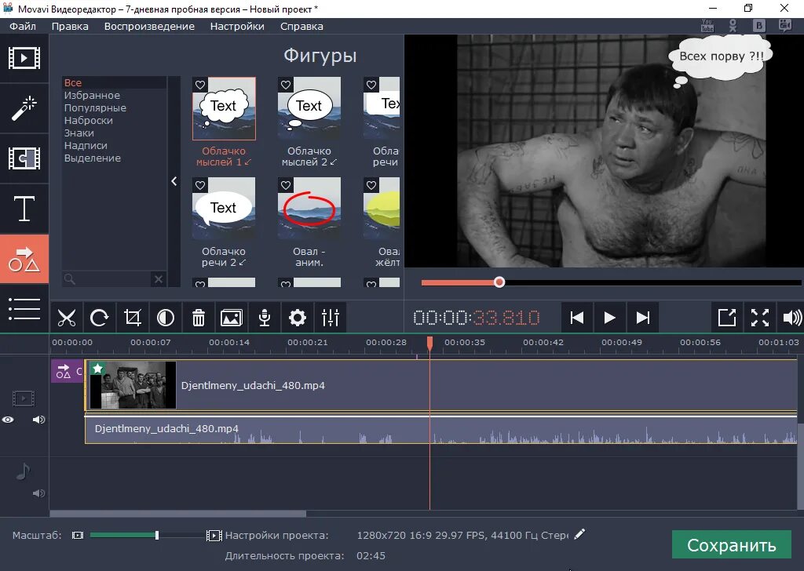The width and height of the screenshot is (804, 571).
Task: Open the media import tab icon
Action: click(x=24, y=58)
